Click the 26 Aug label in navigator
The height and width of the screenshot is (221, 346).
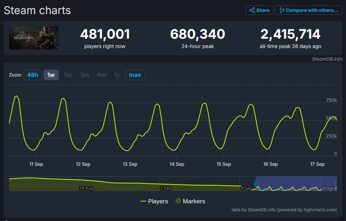point(86,188)
